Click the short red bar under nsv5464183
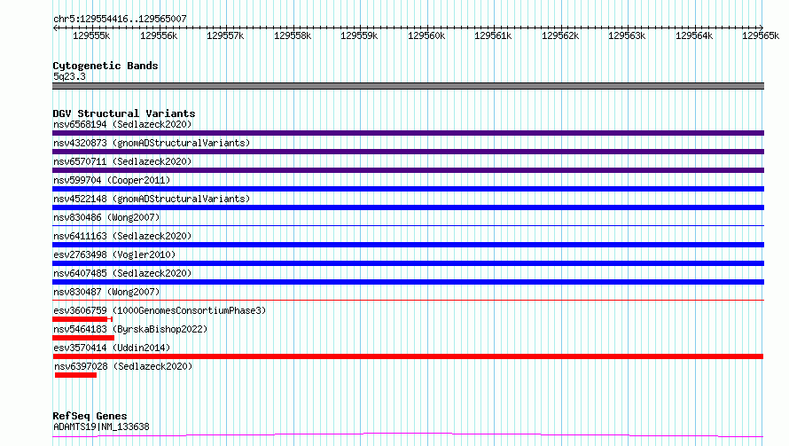The width and height of the screenshot is (789, 446). pos(83,338)
